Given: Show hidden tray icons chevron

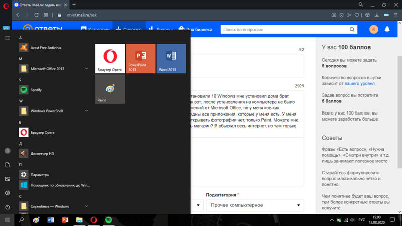Looking at the screenshot, I should (x=332, y=220).
